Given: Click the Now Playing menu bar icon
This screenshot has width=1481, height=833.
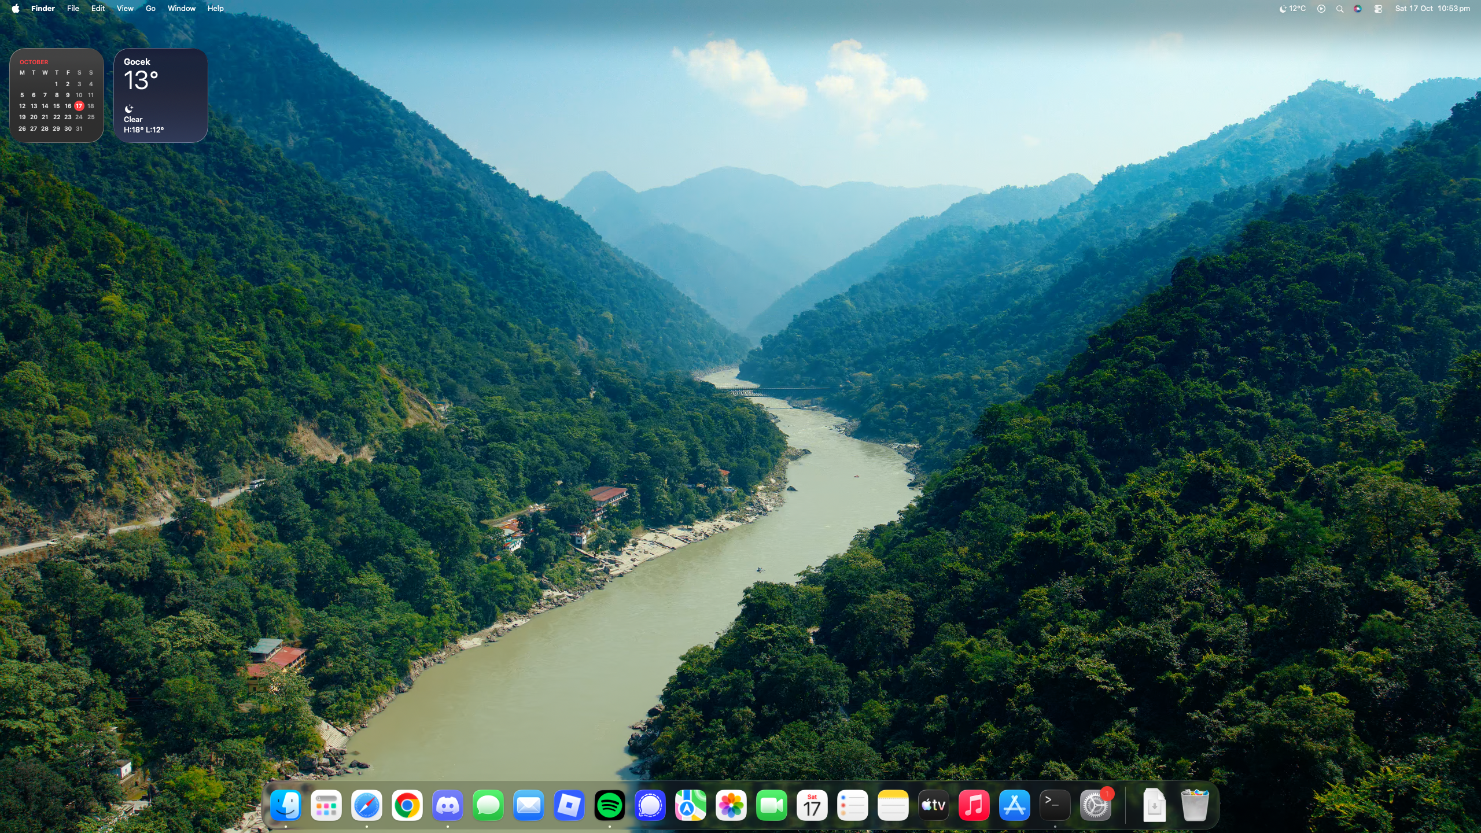Looking at the screenshot, I should click(1321, 8).
